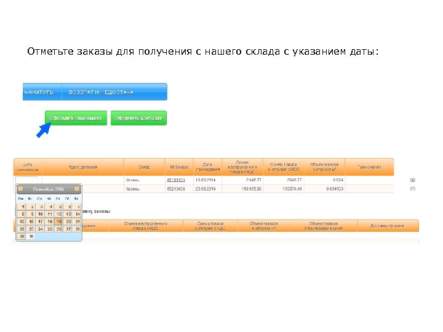Image resolution: width=443 pixels, height=332 pixels.
Task: Select day 26 in the calendar
Action: pos(58,229)
